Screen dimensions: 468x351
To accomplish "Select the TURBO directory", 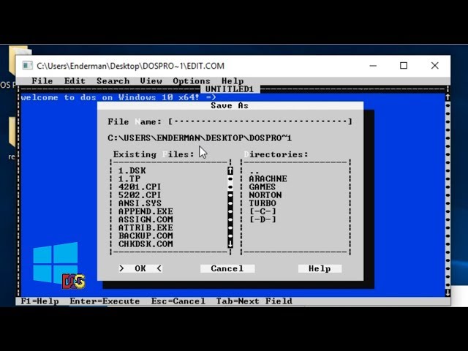I will 263,203.
